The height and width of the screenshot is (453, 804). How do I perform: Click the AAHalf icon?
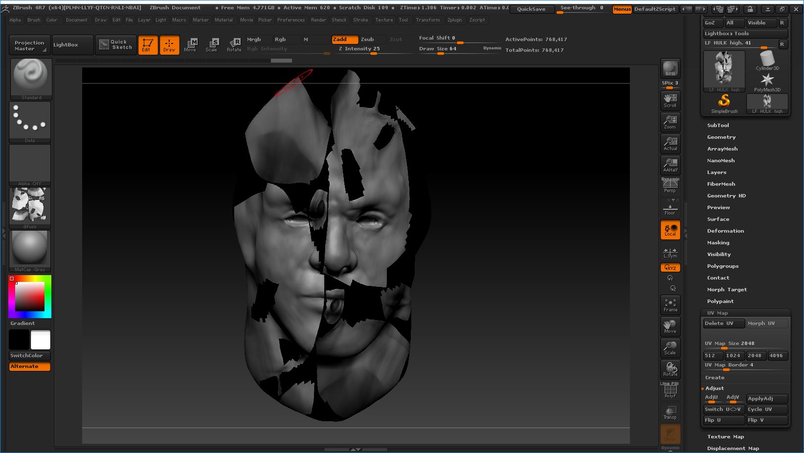(x=670, y=165)
